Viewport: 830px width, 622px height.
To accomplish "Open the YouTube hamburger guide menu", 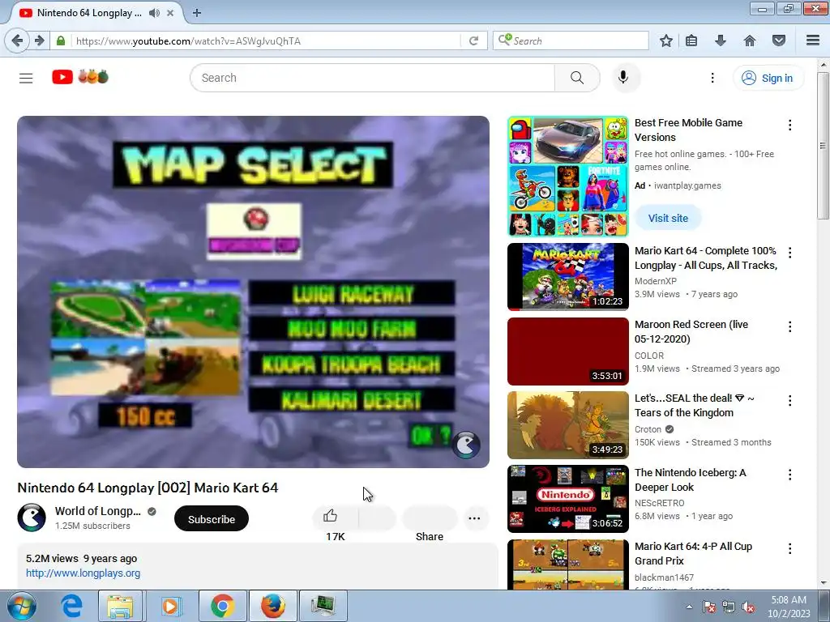I will point(26,79).
